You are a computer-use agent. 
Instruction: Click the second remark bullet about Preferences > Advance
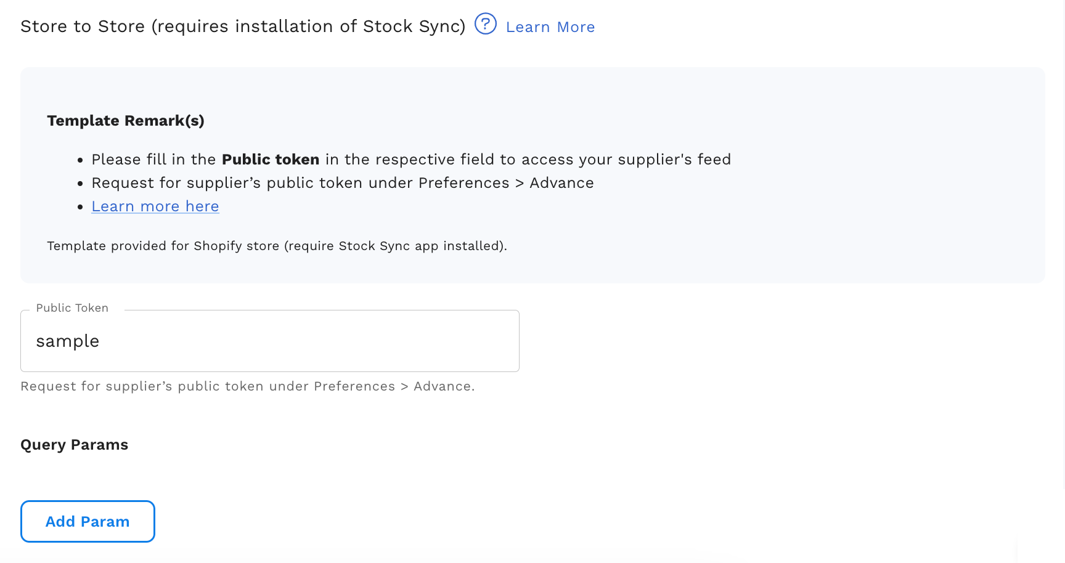[343, 183]
